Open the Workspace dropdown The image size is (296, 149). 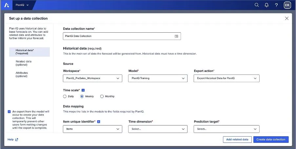(x=92, y=78)
